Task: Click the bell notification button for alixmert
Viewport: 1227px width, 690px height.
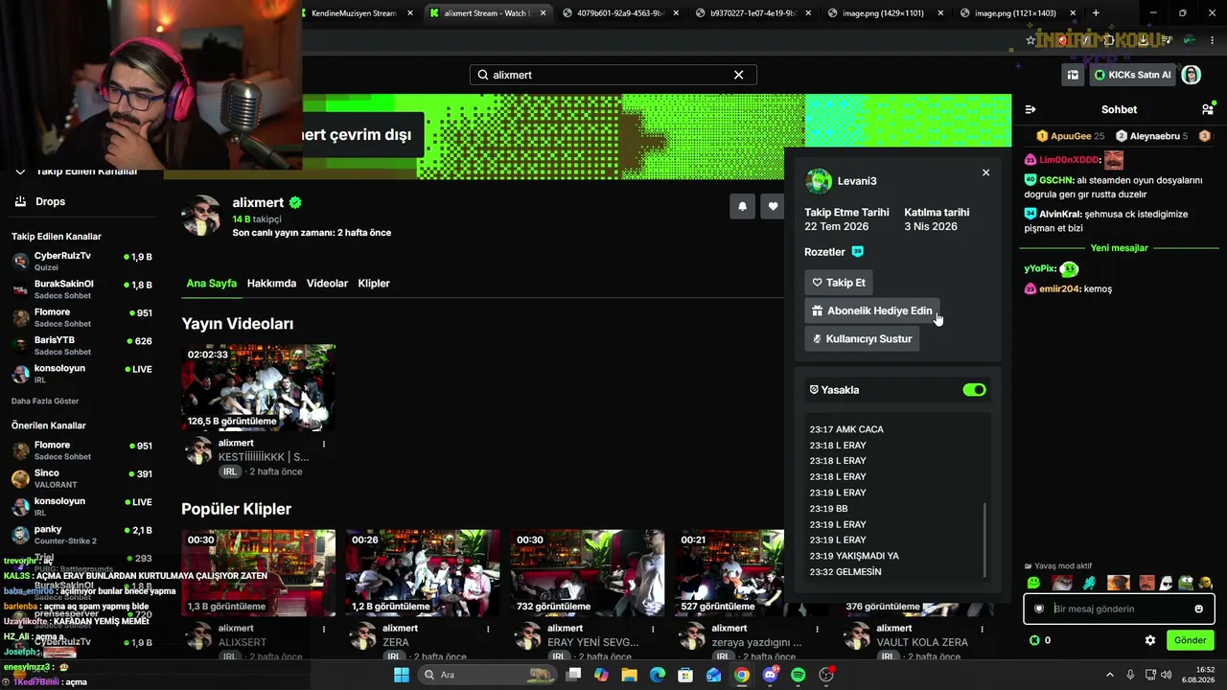Action: pos(742,206)
